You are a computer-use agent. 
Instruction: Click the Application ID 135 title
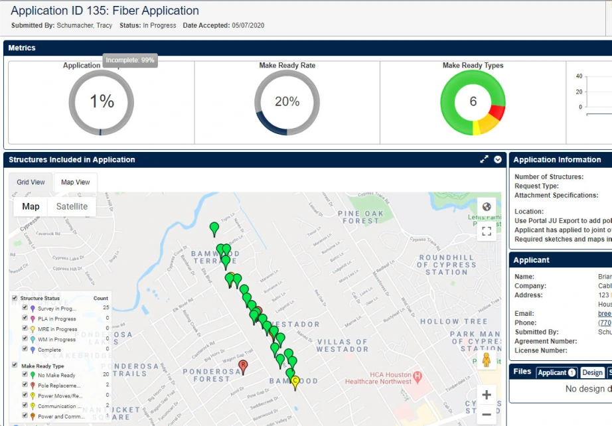pyautogui.click(x=105, y=11)
